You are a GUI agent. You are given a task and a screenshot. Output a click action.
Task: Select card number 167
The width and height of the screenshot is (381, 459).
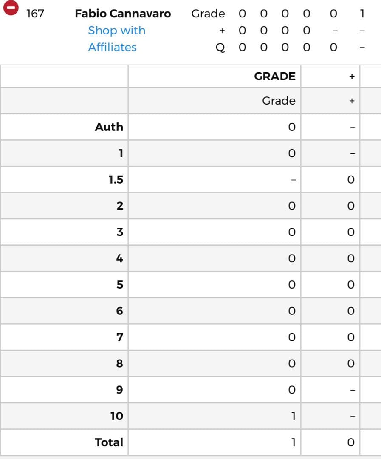click(x=35, y=14)
